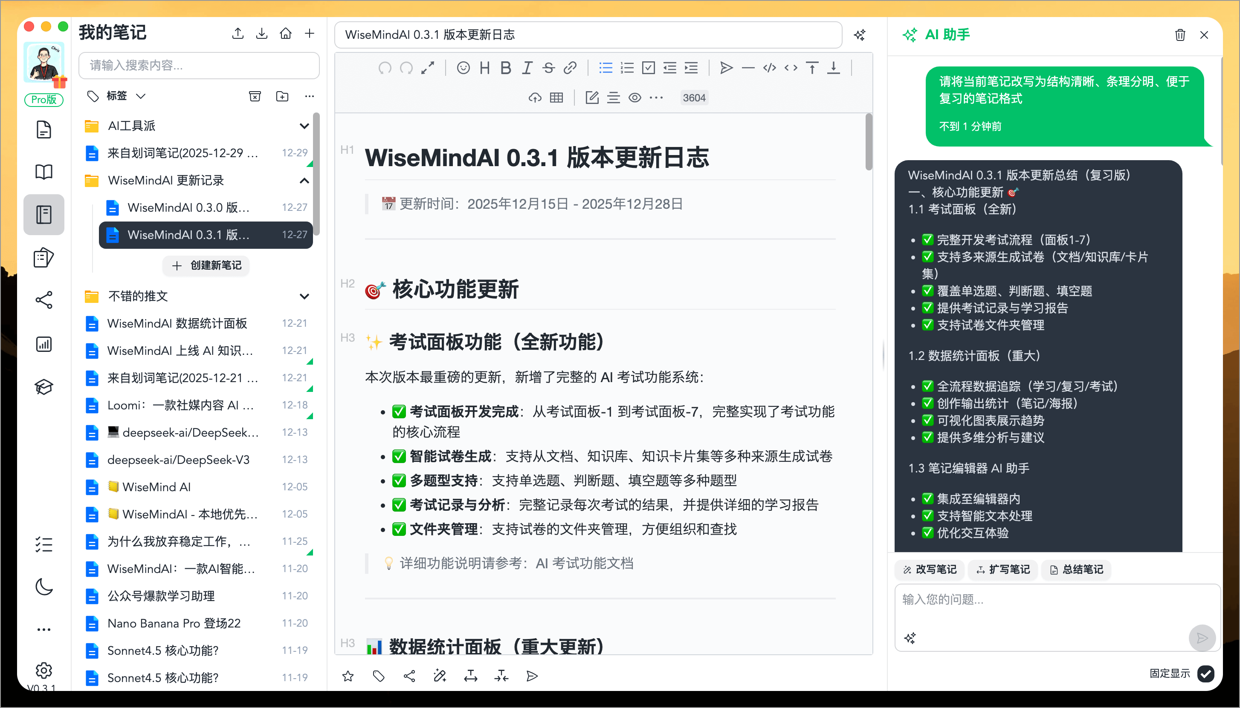1240x708 pixels.
Task: Expand the 不错的推文 folder
Action: pyautogui.click(x=304, y=296)
